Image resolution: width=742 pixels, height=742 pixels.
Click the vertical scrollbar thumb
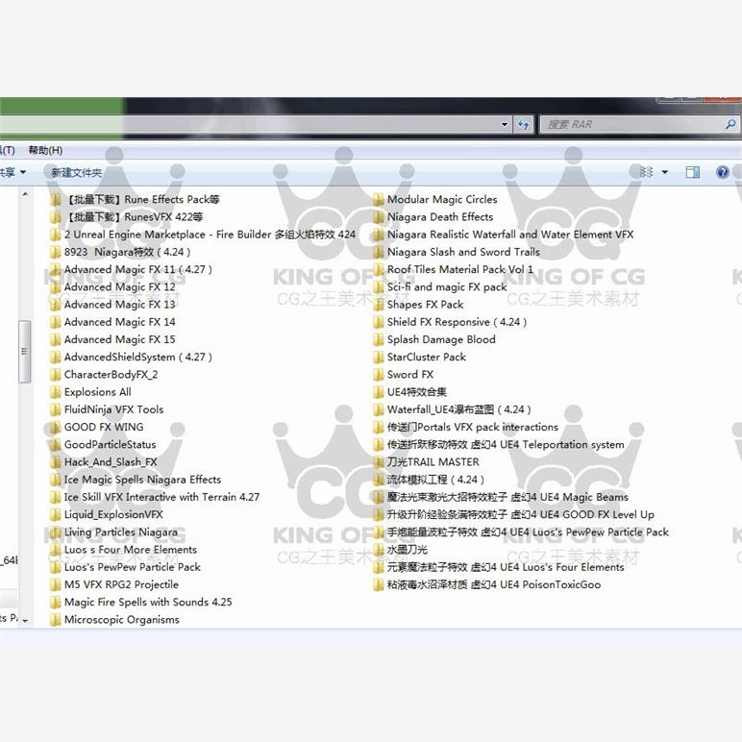(25, 352)
